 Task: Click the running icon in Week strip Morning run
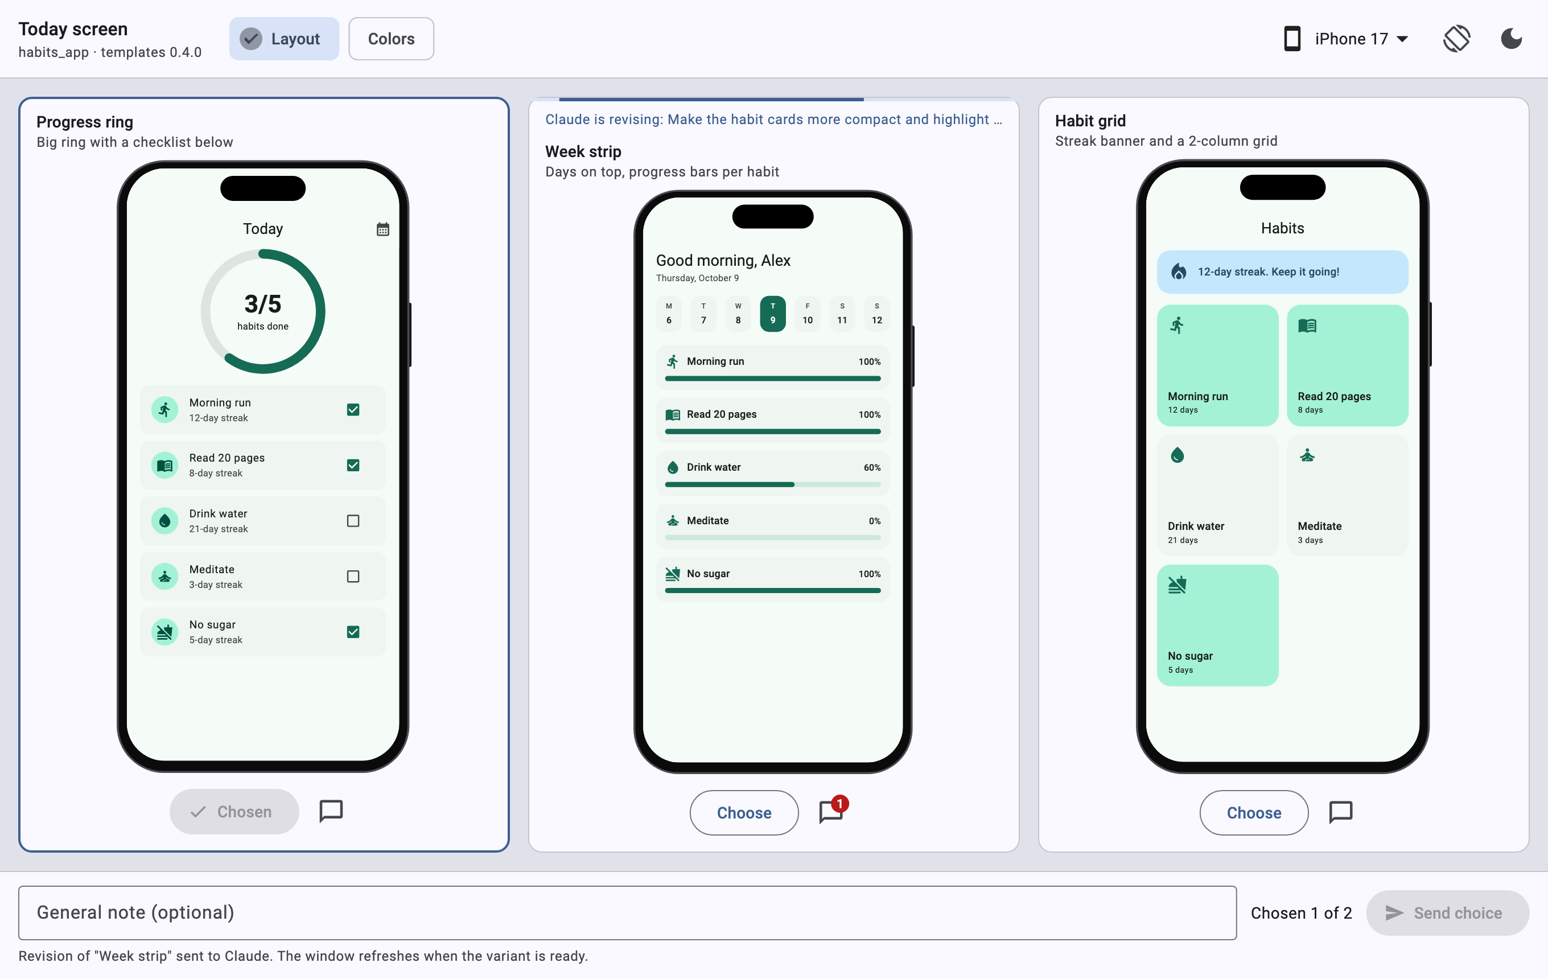click(673, 361)
